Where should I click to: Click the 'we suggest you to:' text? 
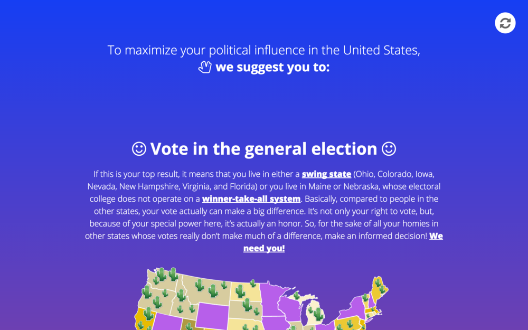click(272, 67)
